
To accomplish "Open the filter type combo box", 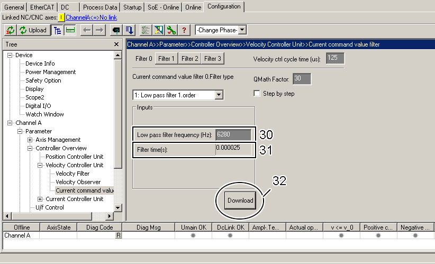I will (x=219, y=95).
